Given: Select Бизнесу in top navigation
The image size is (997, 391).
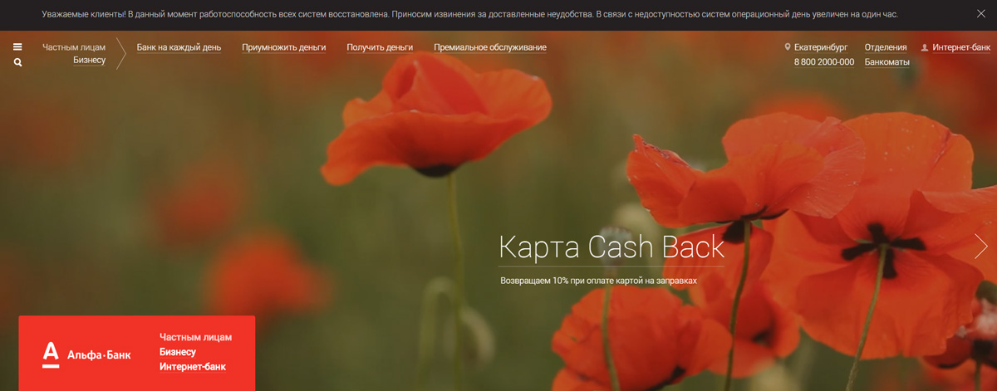Looking at the screenshot, I should [89, 61].
